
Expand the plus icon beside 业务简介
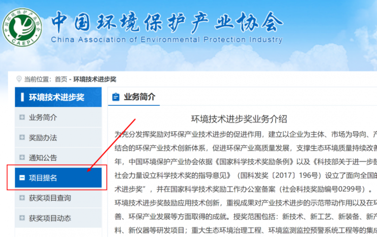[x=22, y=118]
